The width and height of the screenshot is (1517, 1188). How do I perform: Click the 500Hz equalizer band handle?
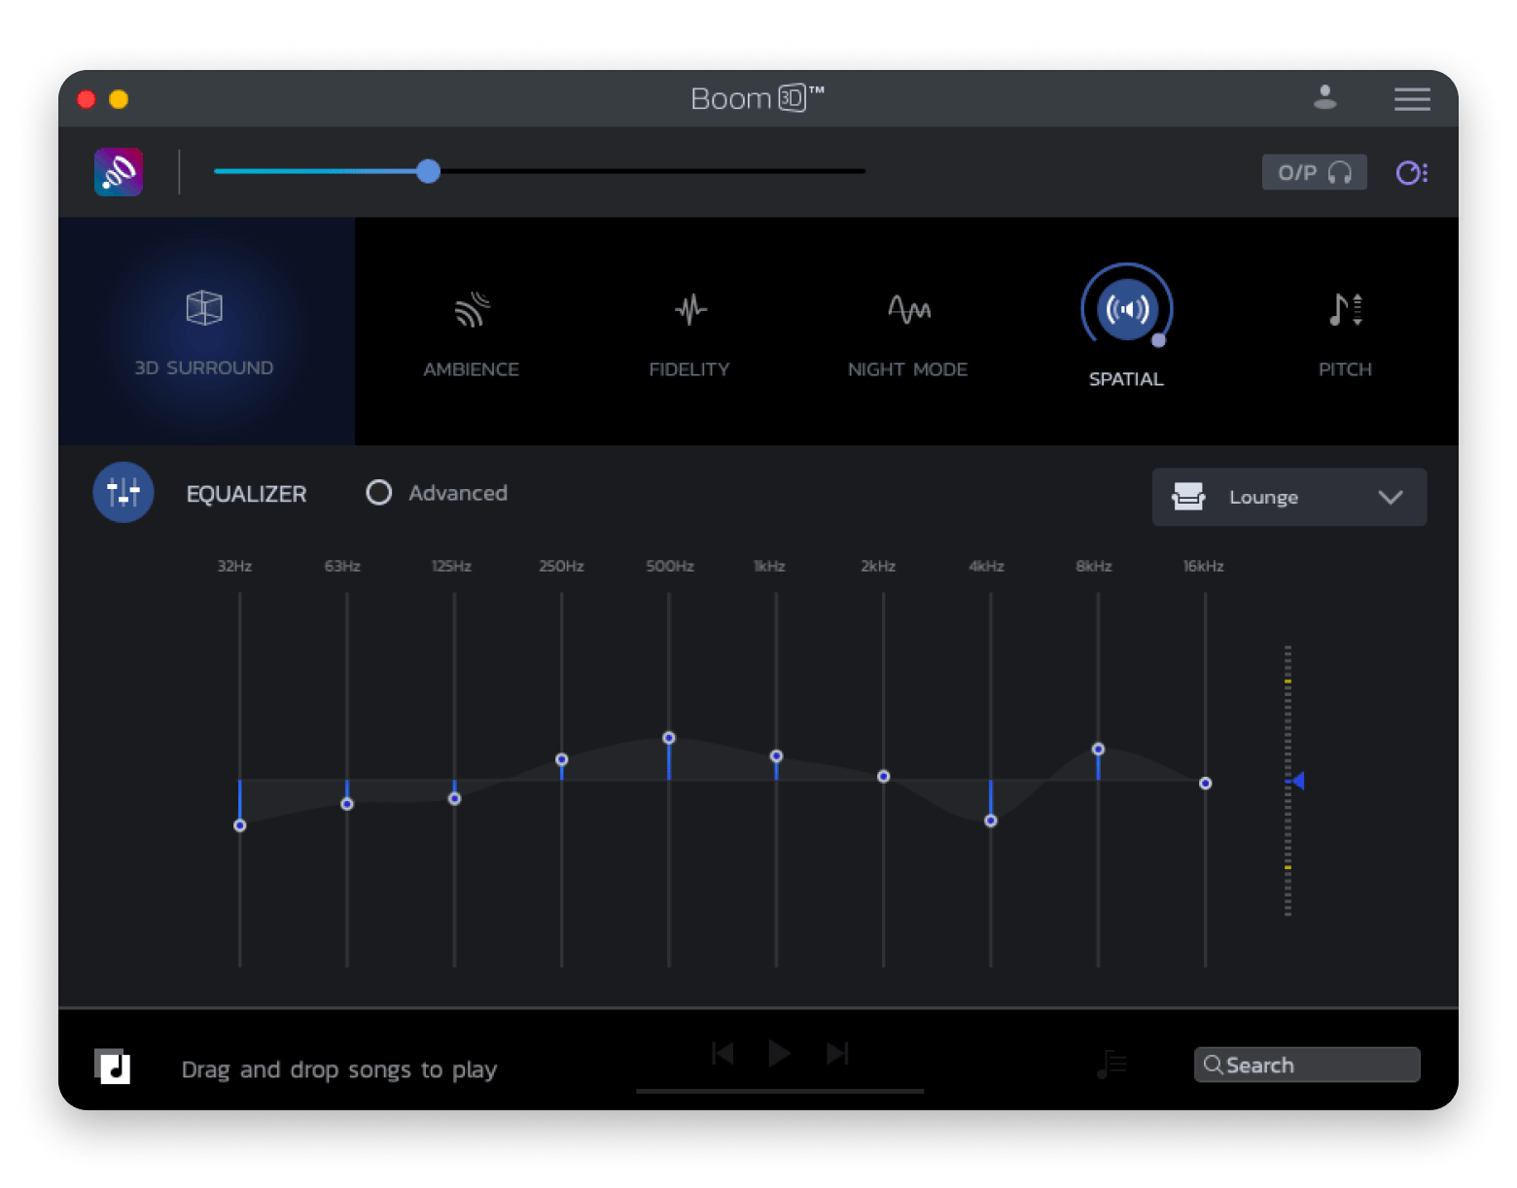(669, 738)
